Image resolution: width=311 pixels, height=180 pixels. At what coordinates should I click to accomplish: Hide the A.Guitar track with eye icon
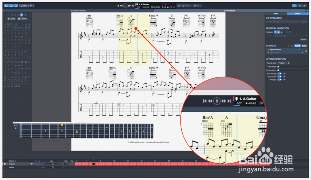click(31, 164)
